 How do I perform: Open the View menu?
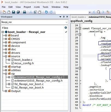point(18,7)
